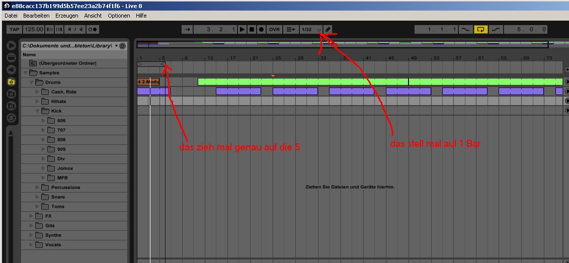The width and height of the screenshot is (569, 263).
Task: Click the orange locator marker near bar 24
Action: coord(273,76)
